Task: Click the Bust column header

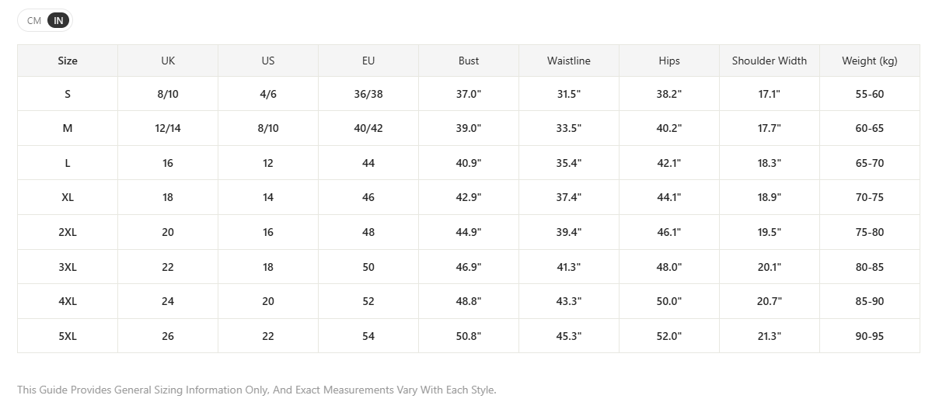Action: tap(469, 61)
